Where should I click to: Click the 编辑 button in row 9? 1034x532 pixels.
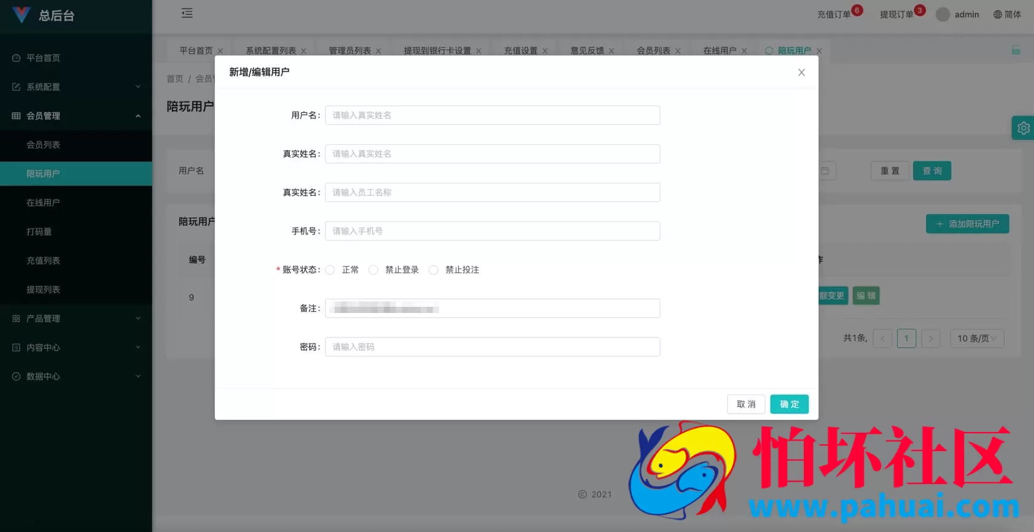(x=866, y=296)
